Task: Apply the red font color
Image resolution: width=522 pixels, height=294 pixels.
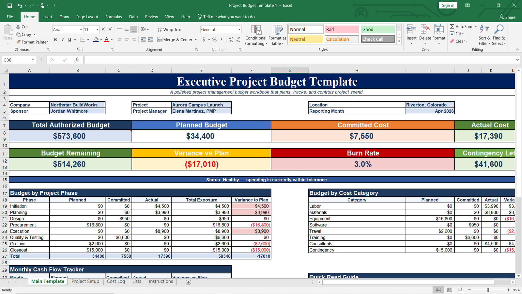Action: tap(106, 40)
